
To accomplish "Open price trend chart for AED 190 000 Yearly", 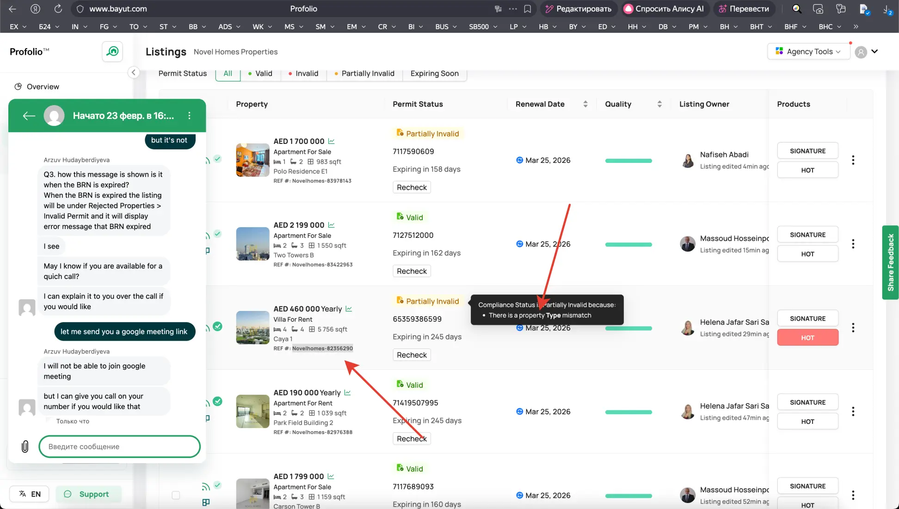I will 347,392.
